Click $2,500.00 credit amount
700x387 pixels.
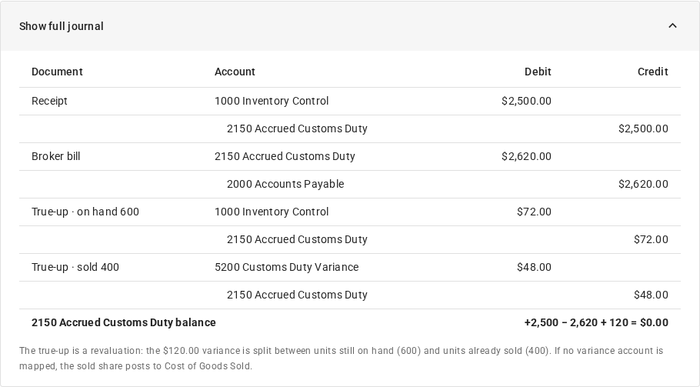(643, 128)
